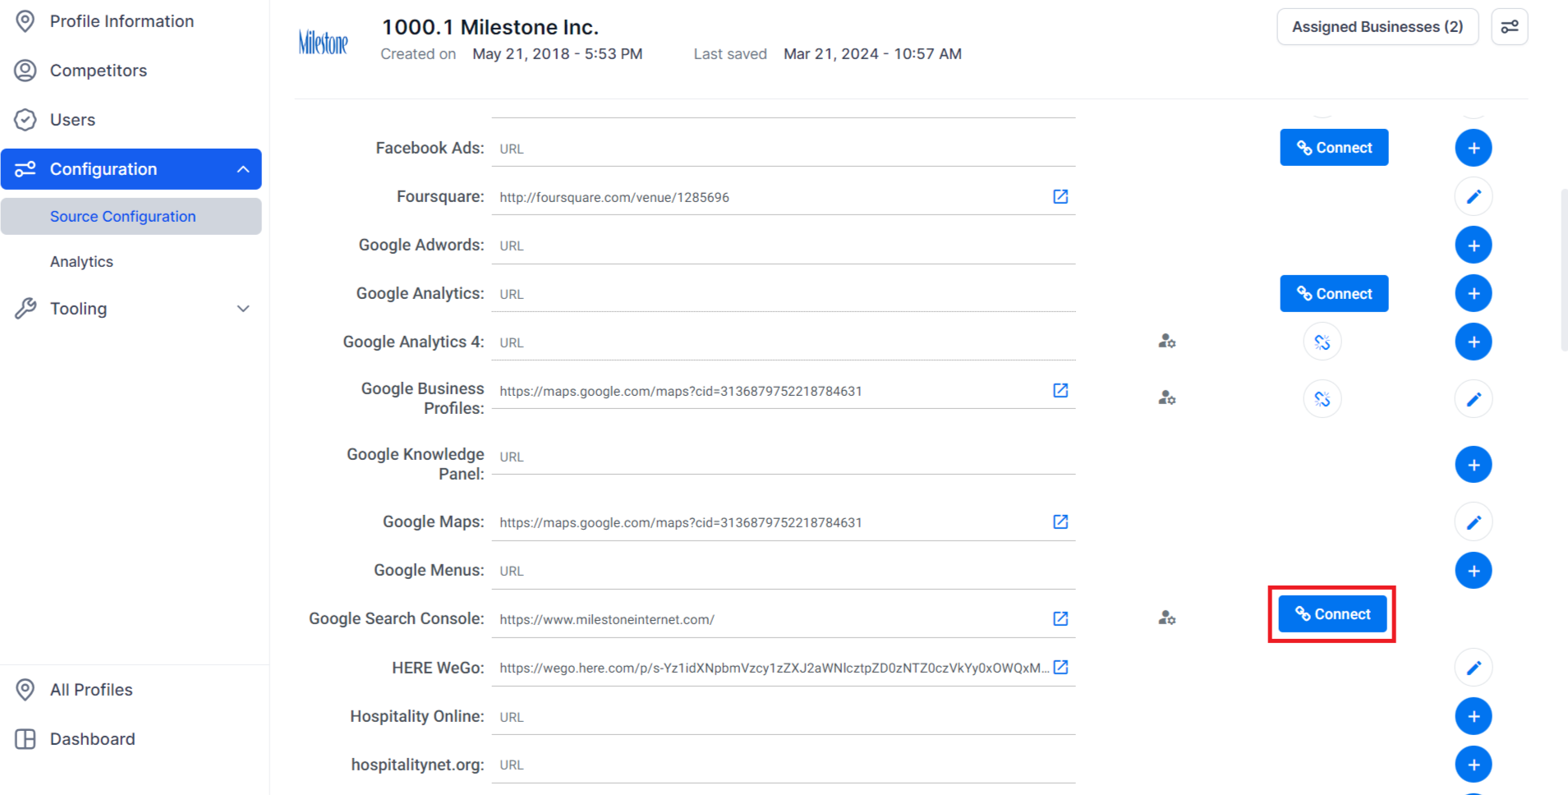This screenshot has height=795, width=1568.
Task: Open Google Maps URL in new tab
Action: point(1060,522)
